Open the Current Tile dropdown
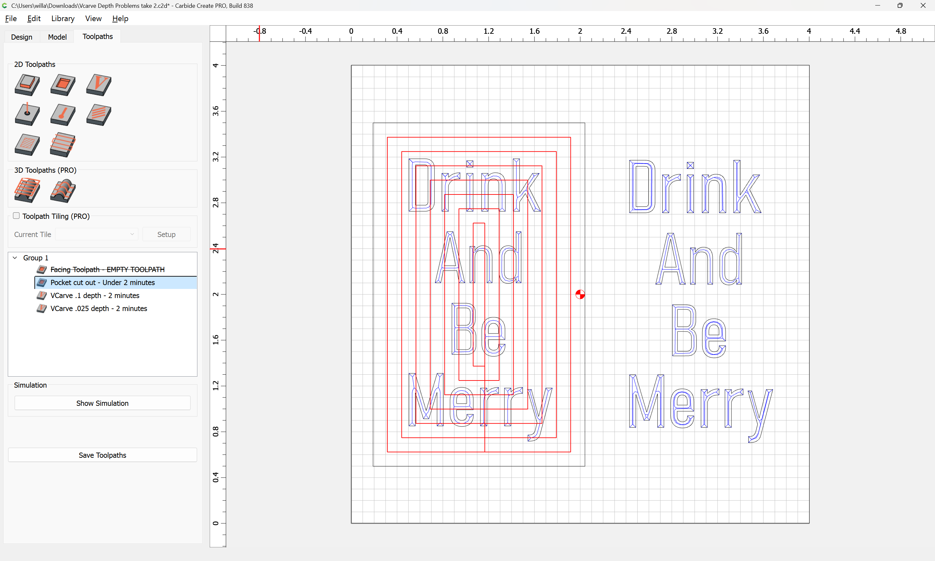The width and height of the screenshot is (935, 561). (96, 234)
